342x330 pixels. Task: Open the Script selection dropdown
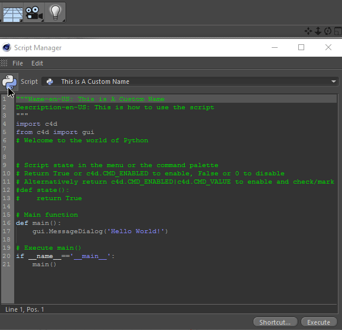coord(190,81)
